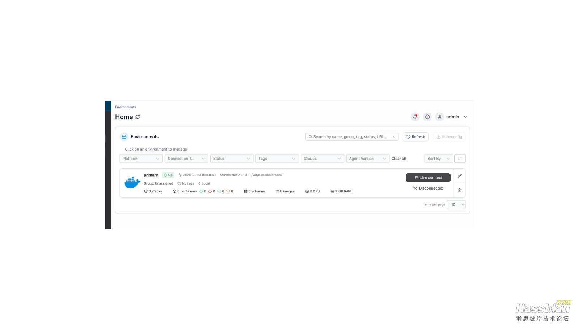Toggle the sort order direction button

click(x=460, y=159)
